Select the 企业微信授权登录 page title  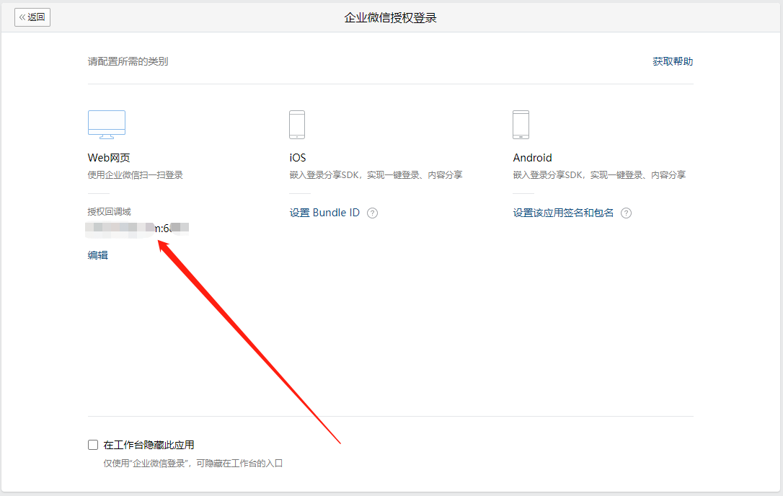click(391, 18)
